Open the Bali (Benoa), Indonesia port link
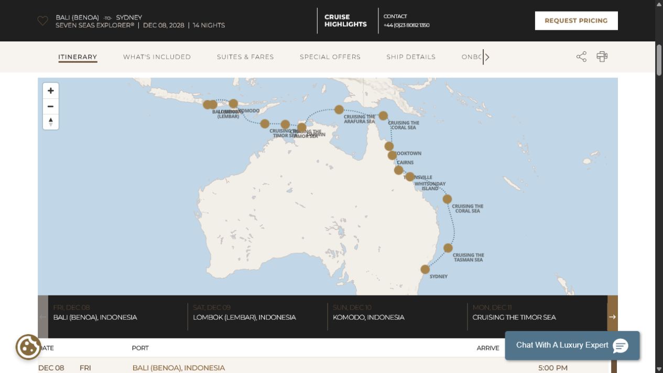 click(x=179, y=368)
